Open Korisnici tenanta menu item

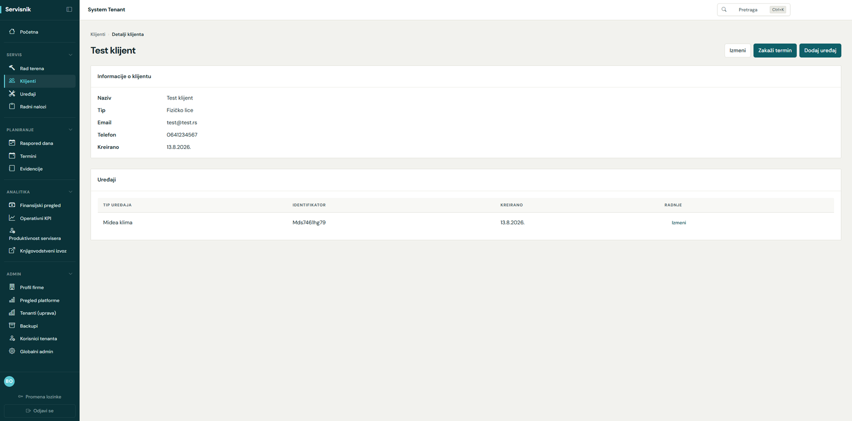click(39, 339)
